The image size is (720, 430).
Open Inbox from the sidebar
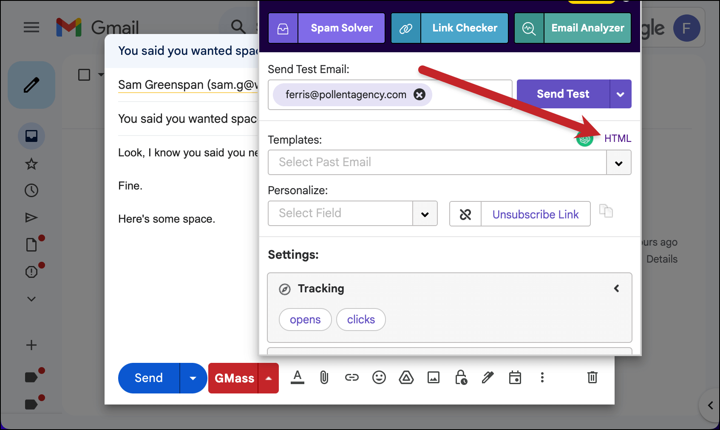pos(31,136)
